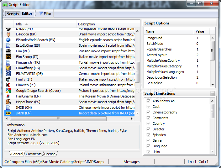Select the GetTagline option row

[x=177, y=83]
